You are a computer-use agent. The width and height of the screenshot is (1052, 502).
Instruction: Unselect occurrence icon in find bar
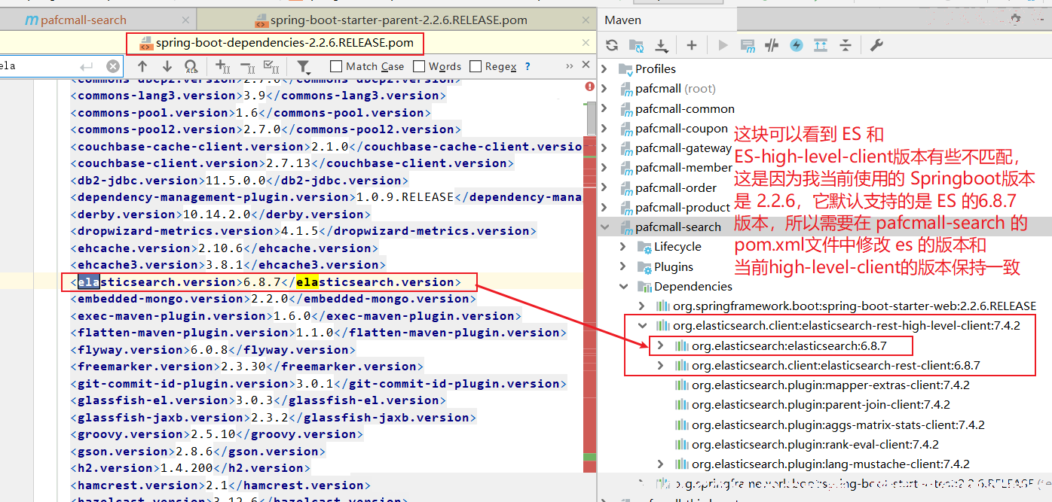coord(247,66)
